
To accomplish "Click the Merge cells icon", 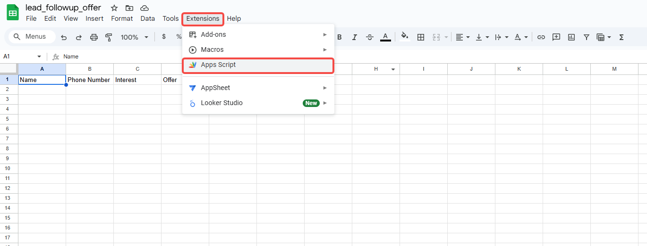I will (x=436, y=37).
